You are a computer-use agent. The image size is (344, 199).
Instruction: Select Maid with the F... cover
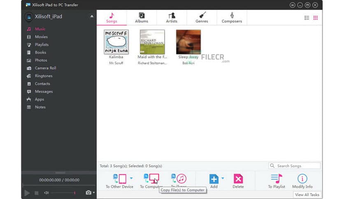[152, 42]
